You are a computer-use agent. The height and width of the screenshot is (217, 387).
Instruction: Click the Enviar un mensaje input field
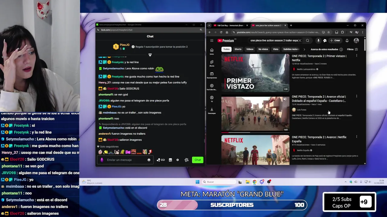point(125,160)
